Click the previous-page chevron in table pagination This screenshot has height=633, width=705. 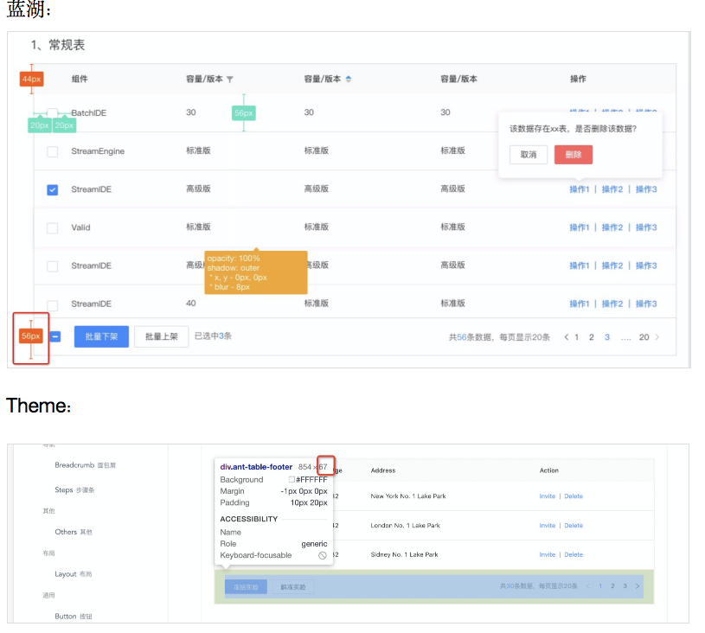click(x=567, y=338)
